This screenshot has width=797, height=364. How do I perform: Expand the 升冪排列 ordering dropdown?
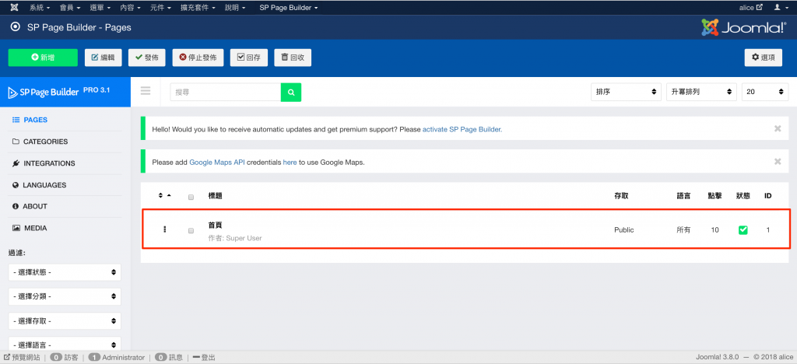pos(700,92)
